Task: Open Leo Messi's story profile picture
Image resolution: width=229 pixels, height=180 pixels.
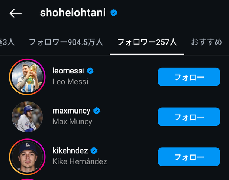Action: click(27, 77)
